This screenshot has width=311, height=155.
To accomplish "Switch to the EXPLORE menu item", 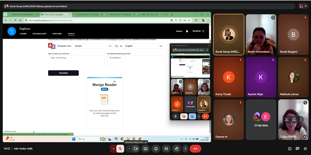I will (57, 34).
